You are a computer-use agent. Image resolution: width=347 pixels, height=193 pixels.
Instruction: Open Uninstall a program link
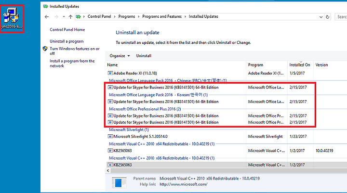coord(67,41)
